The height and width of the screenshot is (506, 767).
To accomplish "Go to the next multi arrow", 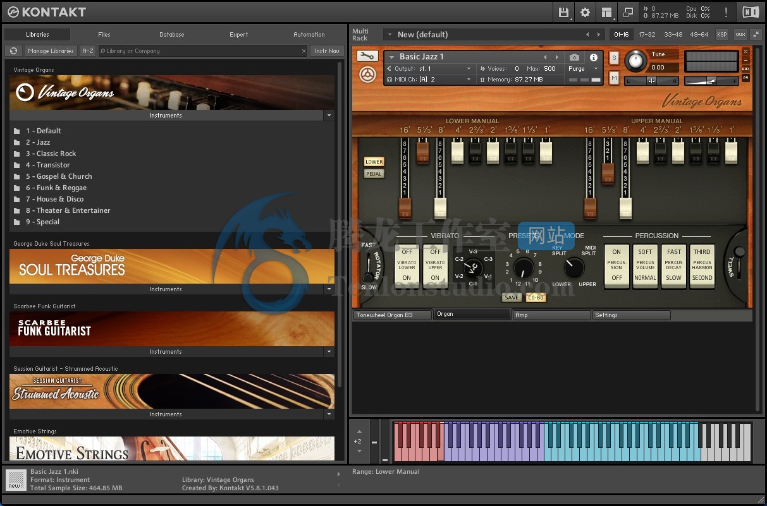I will click(x=599, y=34).
